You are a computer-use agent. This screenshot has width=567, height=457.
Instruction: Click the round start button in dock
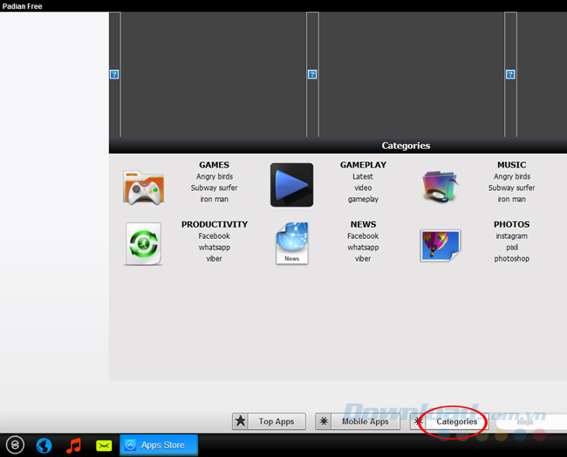coord(14,445)
